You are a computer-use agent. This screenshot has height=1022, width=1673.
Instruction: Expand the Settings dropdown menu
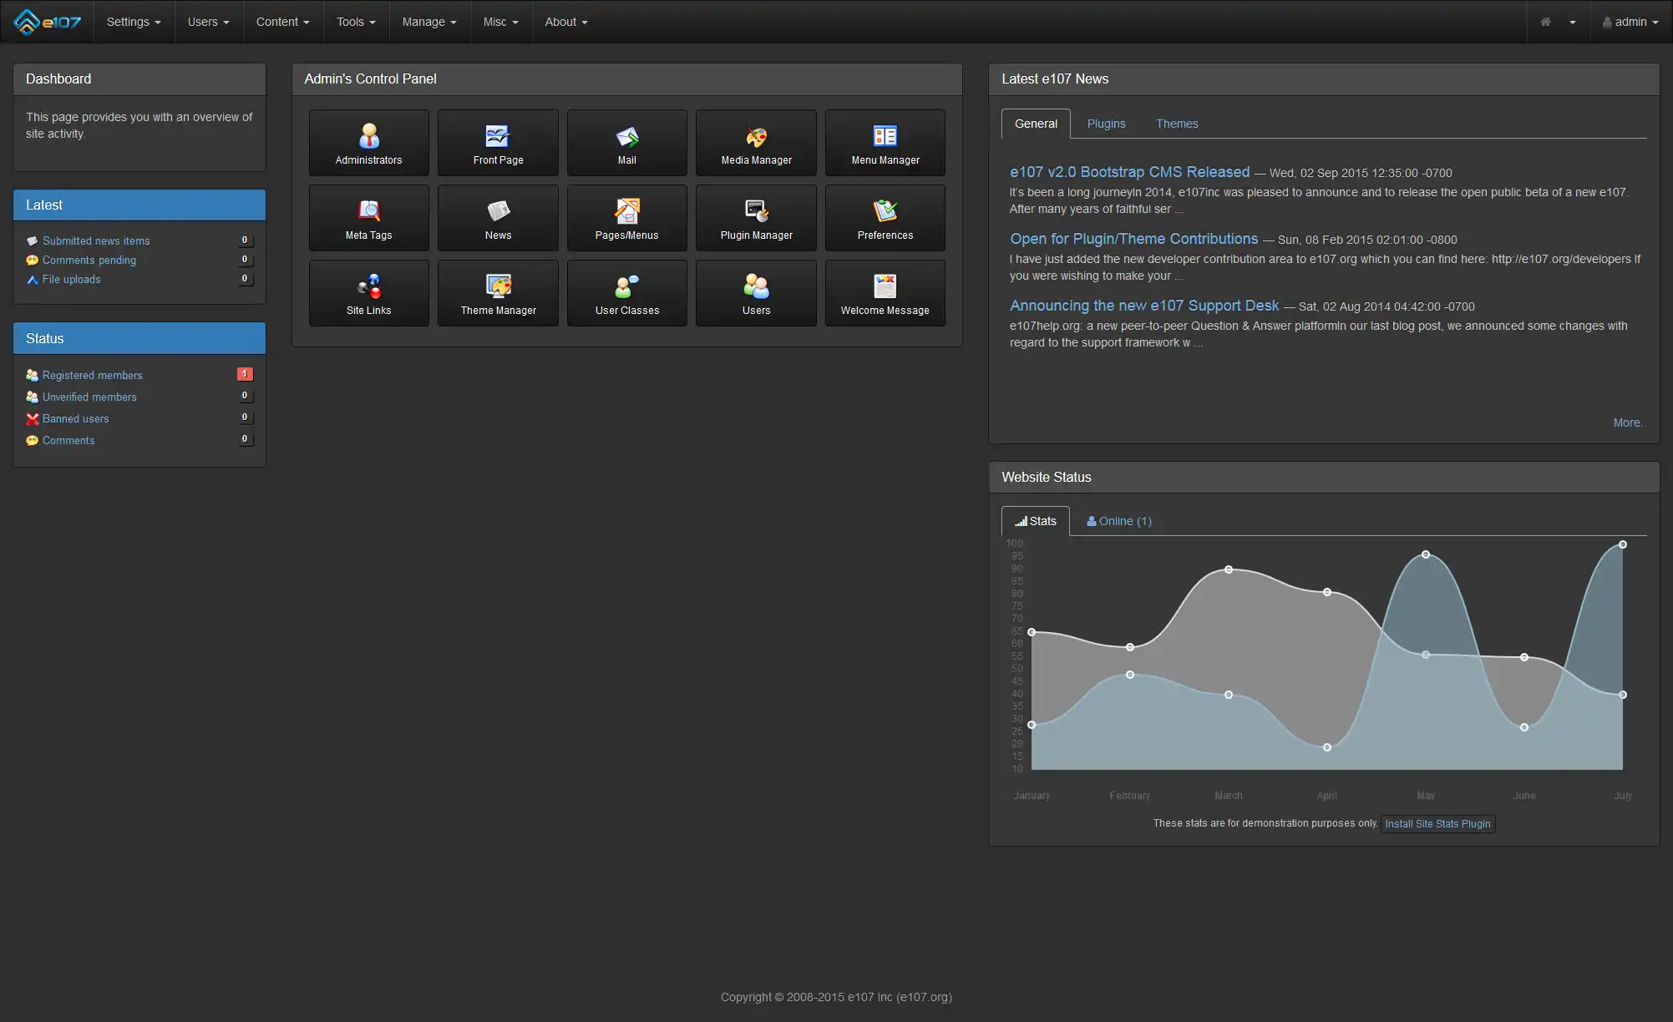134,22
